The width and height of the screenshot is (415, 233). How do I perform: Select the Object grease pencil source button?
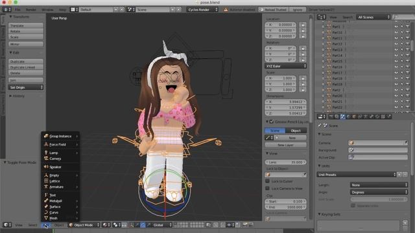click(296, 131)
